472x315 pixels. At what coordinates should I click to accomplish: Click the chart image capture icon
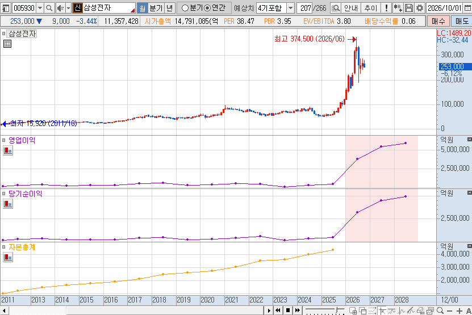point(430,310)
